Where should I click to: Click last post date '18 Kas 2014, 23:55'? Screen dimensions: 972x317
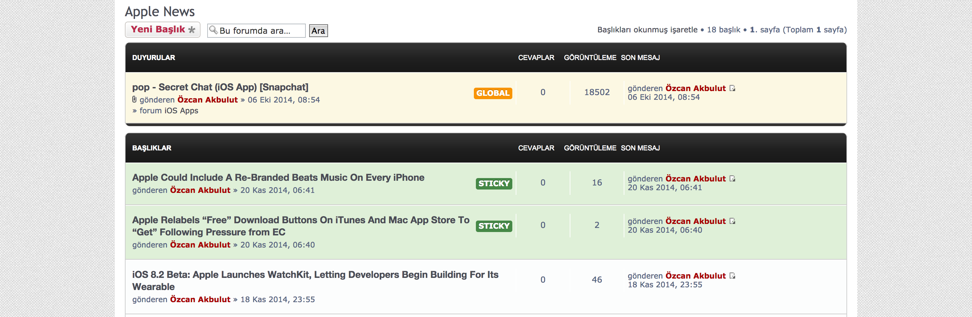tap(665, 285)
